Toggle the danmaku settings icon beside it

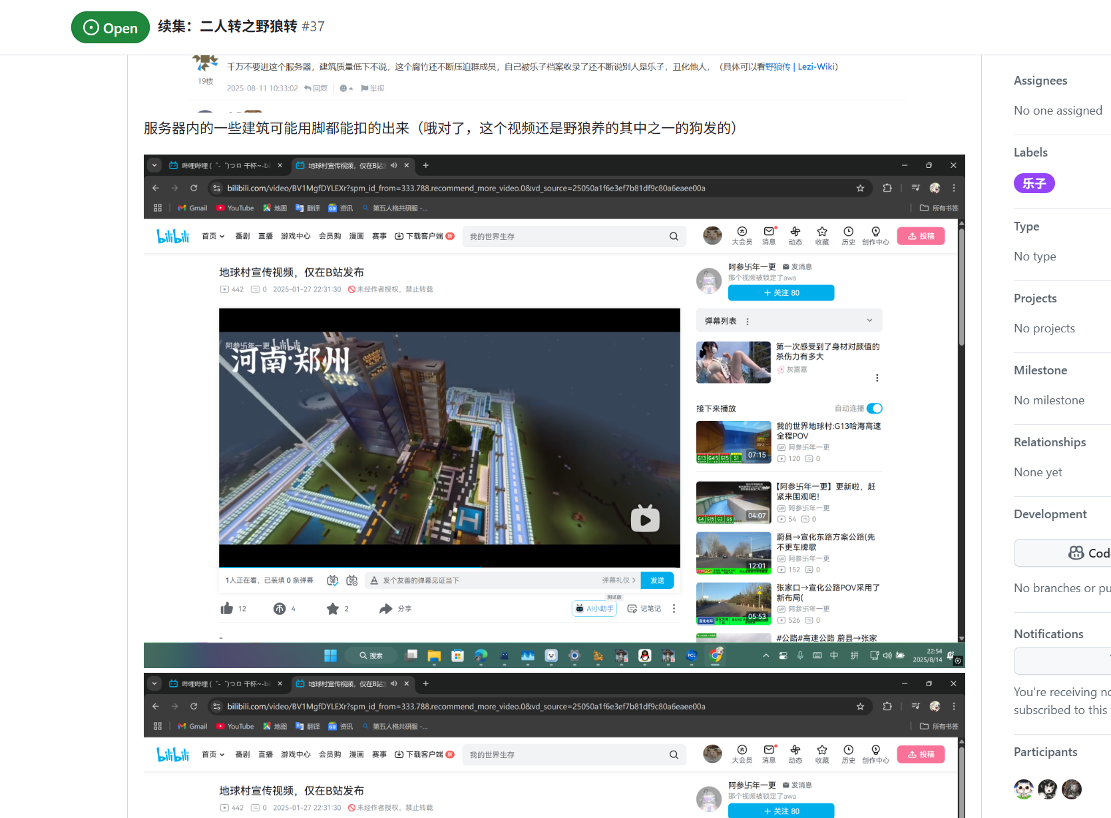pos(352,580)
